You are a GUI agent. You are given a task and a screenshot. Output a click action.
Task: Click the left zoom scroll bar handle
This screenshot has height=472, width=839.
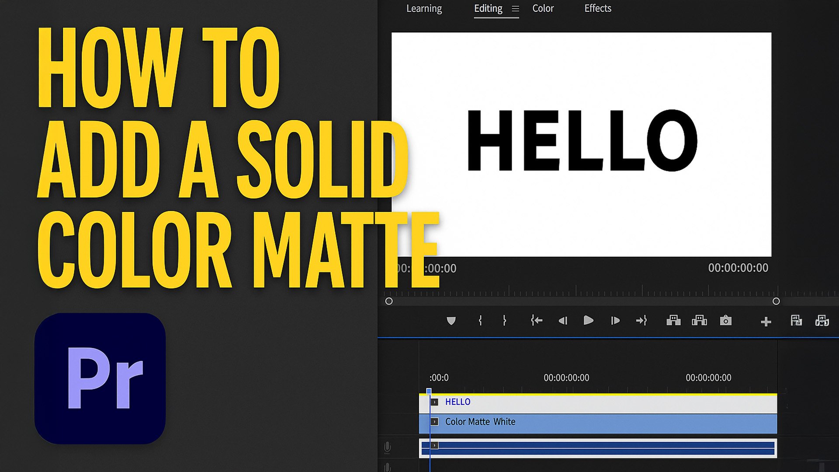[x=389, y=301]
